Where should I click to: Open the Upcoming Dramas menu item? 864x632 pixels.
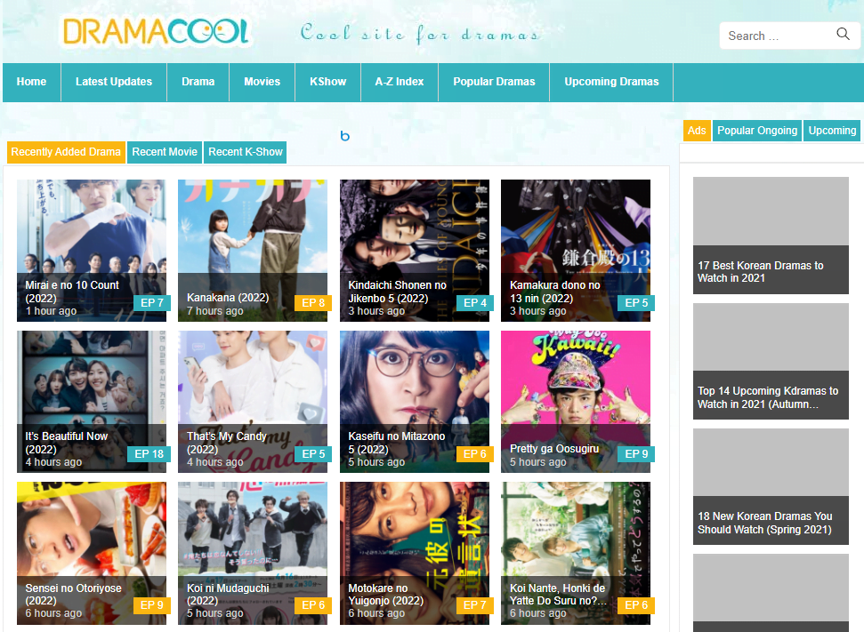pos(611,82)
